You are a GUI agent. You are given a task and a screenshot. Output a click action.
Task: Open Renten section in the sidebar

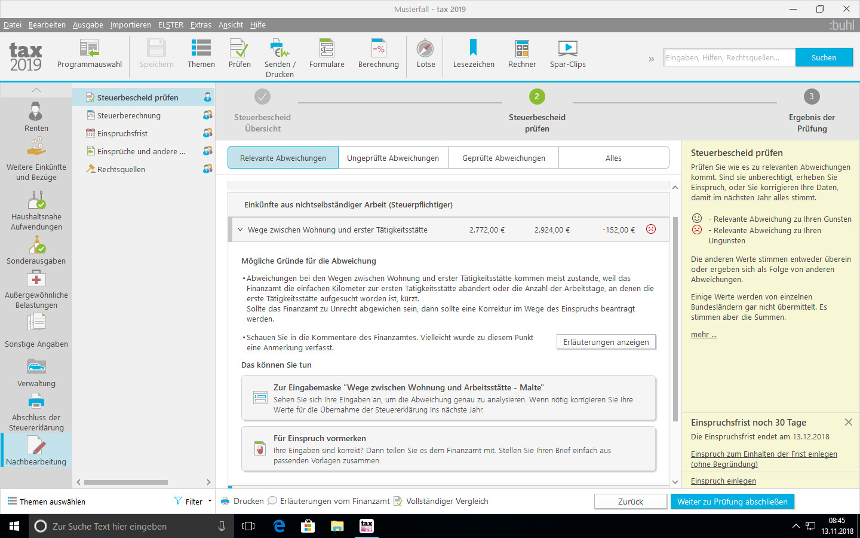pyautogui.click(x=36, y=117)
